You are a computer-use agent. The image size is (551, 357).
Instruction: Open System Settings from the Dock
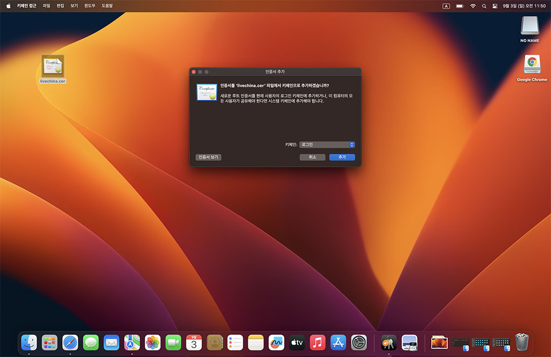coord(359,342)
